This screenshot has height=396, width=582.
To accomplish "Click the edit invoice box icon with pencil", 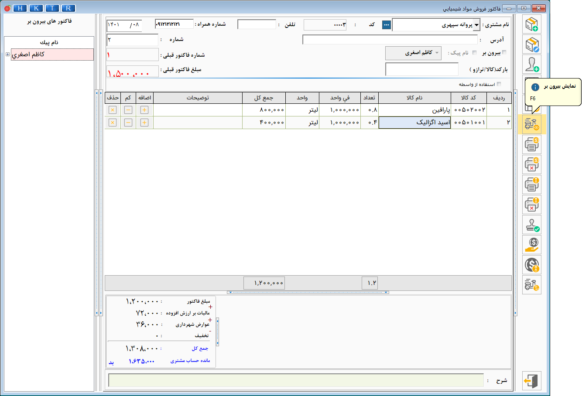I will [x=531, y=44].
